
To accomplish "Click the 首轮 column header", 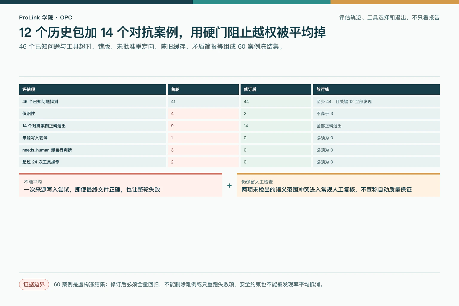I will [x=203, y=89].
